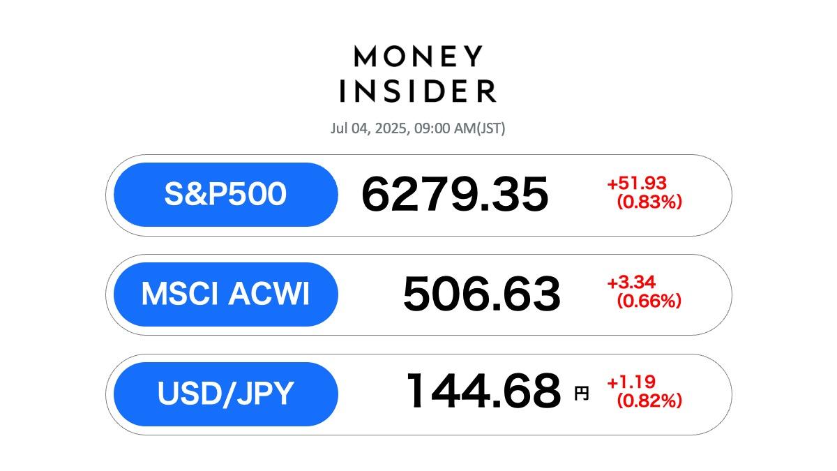Select the MSCI ACWI value 506.63
Image resolution: width=837 pixels, height=471 pixels.
[481, 294]
